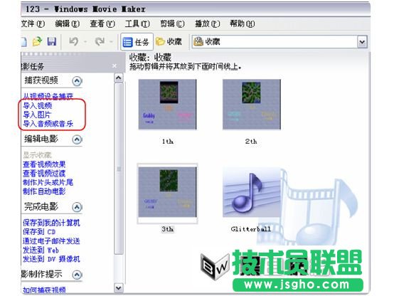Viewport: 394px width, 296px height.
Task: Click the tasks pane vertical scrollbar thumb
Action: coord(119,169)
